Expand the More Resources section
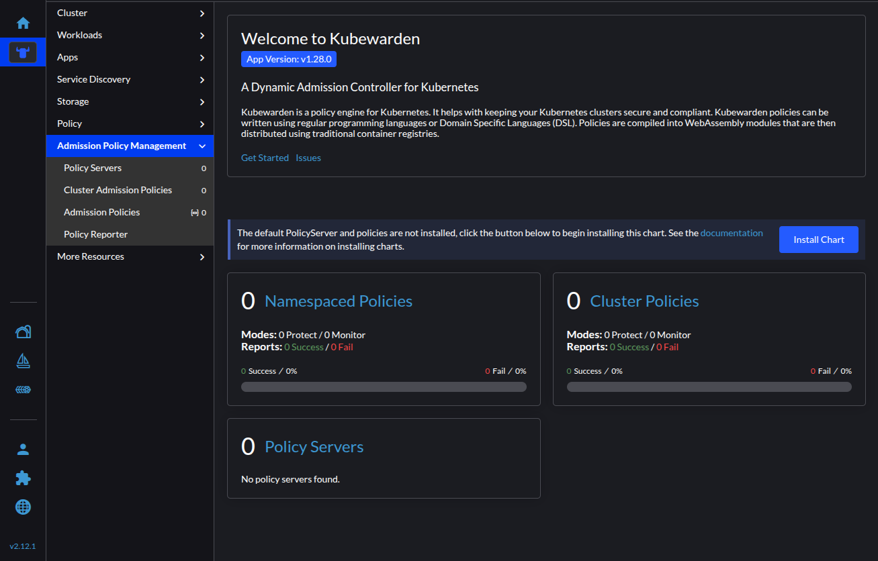 [x=130, y=256]
